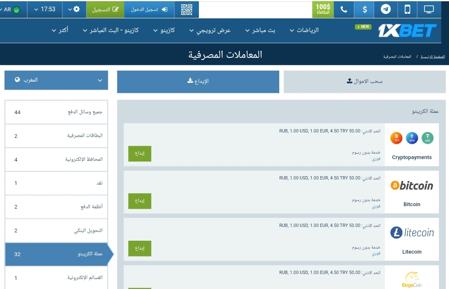Click the Bitcoin minimum amount text
This screenshot has height=289, width=449.
330,178
